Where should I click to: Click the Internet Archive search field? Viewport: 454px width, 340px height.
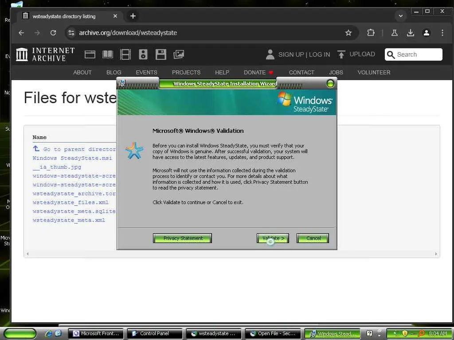tap(414, 54)
